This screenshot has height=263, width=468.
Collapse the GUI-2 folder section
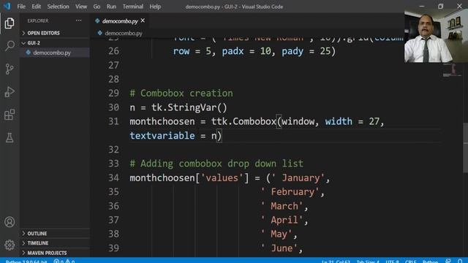point(55,43)
